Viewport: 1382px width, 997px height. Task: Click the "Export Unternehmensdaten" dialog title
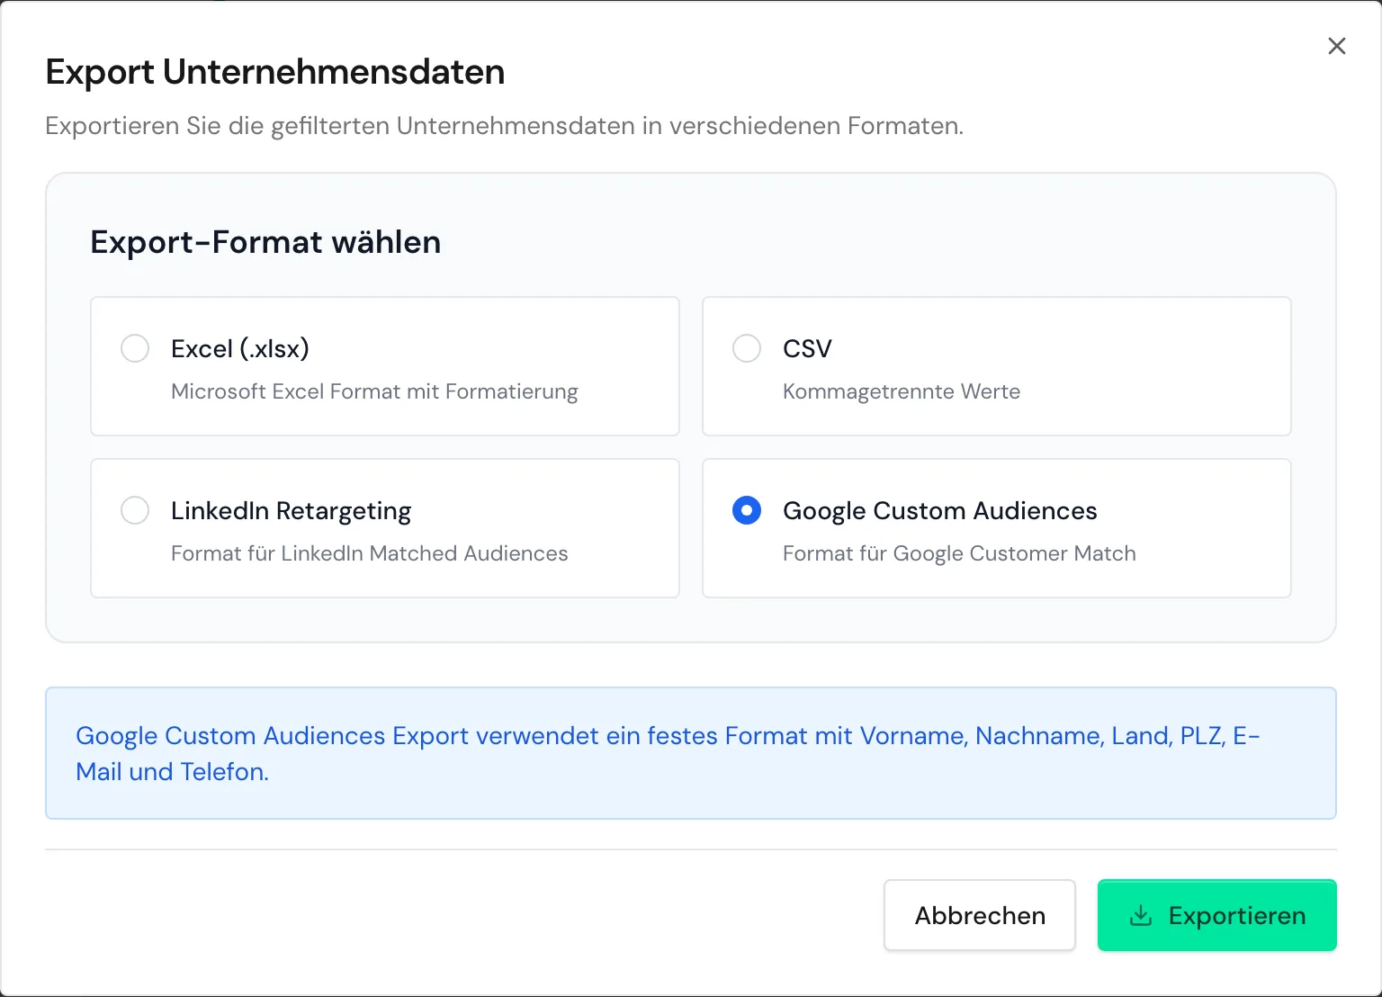click(x=275, y=72)
